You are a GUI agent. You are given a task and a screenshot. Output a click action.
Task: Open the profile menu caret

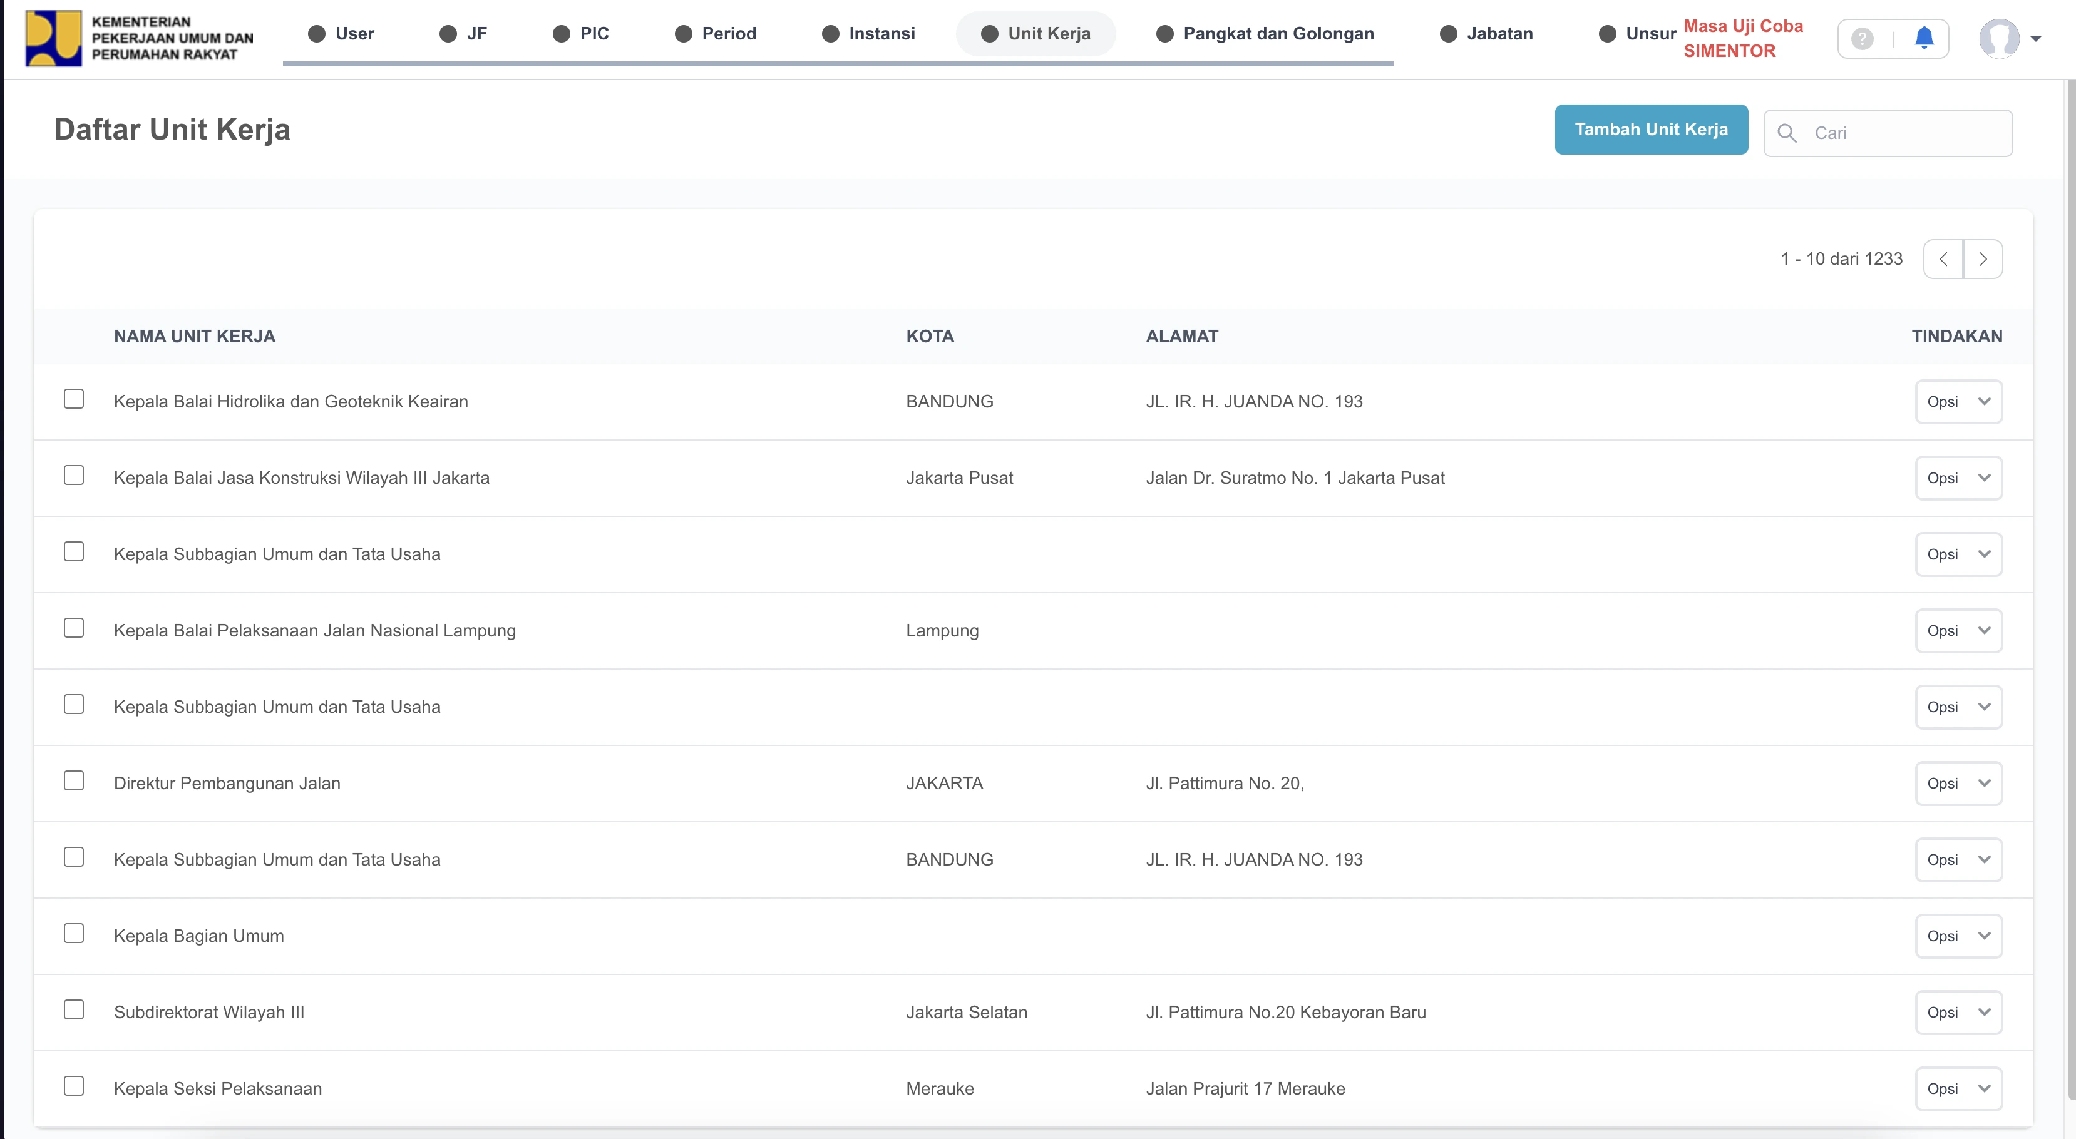2035,39
